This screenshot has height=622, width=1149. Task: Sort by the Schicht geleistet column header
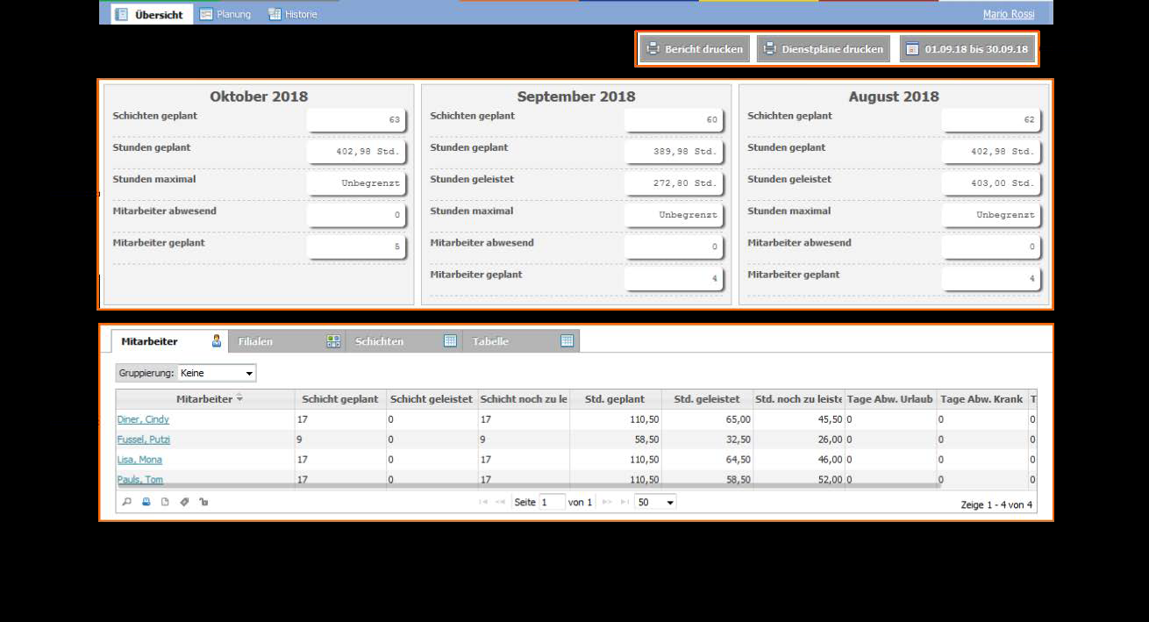click(432, 399)
